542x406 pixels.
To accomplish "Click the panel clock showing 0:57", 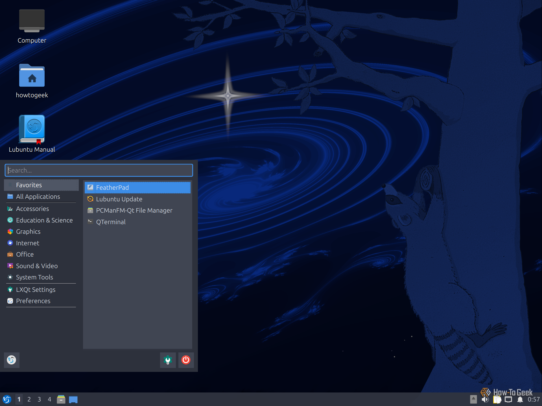I will pos(534,400).
